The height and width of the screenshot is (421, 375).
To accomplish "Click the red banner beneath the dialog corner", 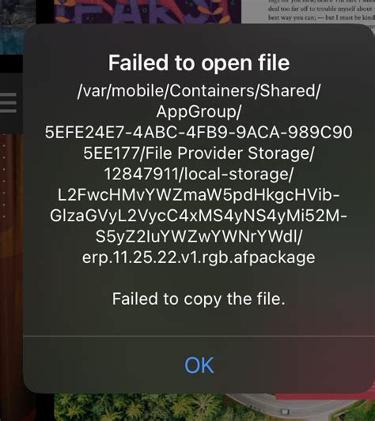I will point(325,397).
